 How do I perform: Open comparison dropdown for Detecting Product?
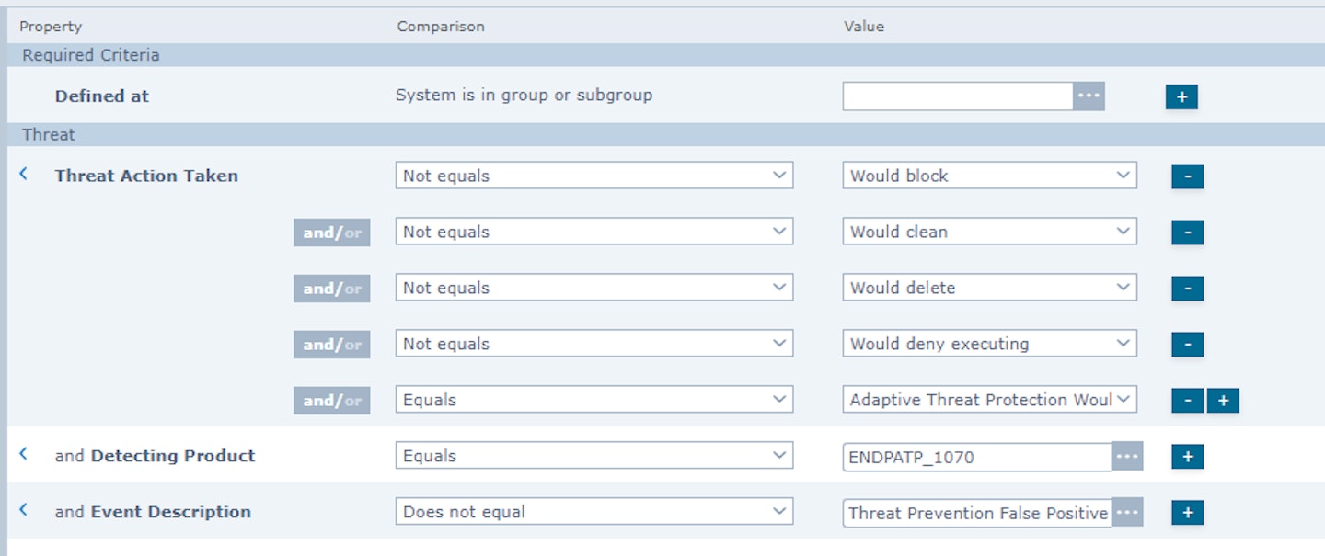pos(594,456)
